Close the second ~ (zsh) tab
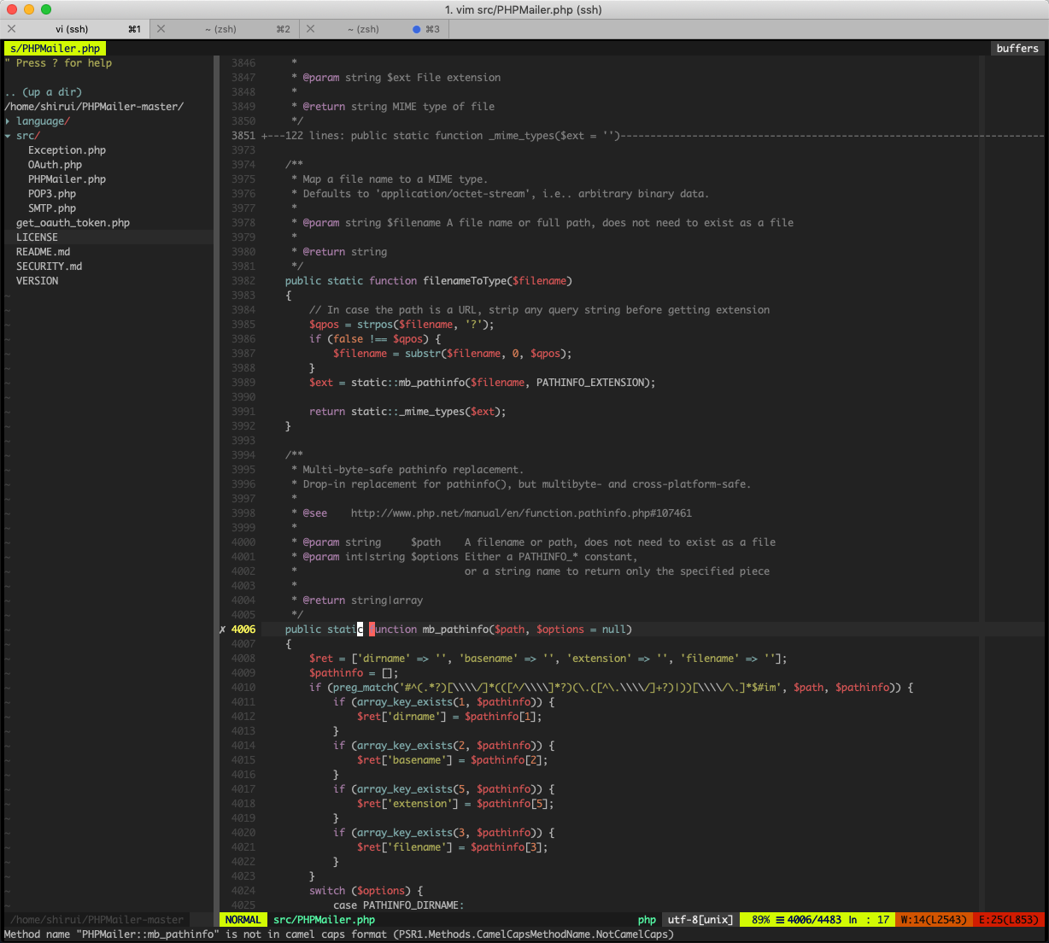1049x943 pixels. pyautogui.click(x=310, y=29)
